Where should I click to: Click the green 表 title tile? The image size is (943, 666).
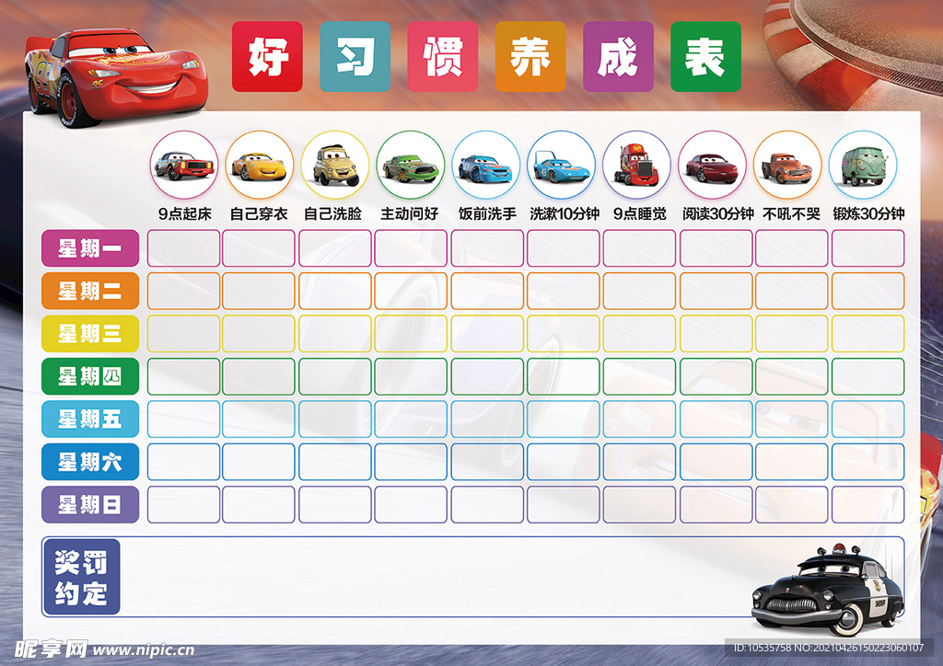click(x=705, y=57)
